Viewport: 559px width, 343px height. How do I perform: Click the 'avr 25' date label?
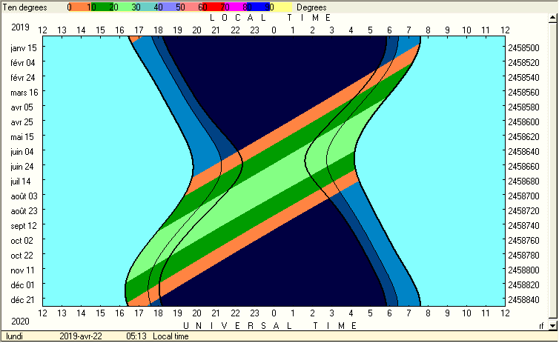[21, 122]
